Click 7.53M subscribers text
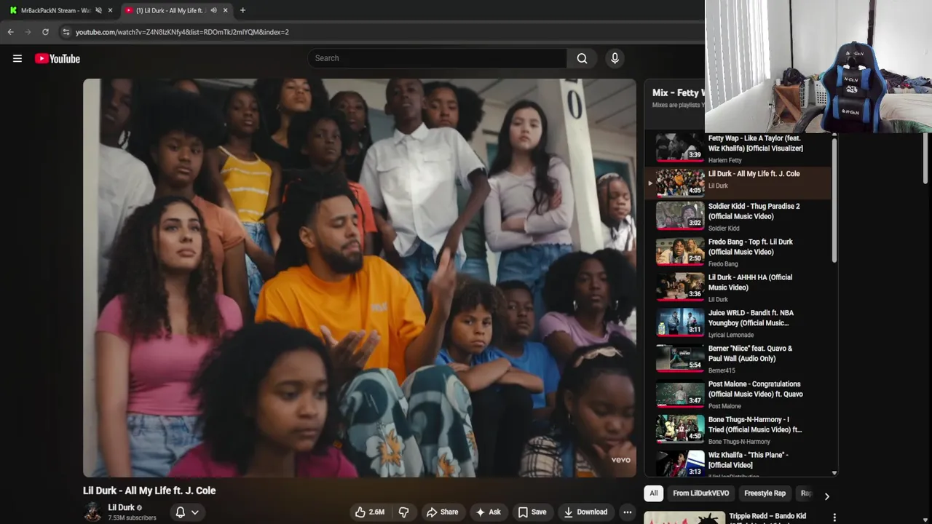The height and width of the screenshot is (524, 932). [x=132, y=518]
